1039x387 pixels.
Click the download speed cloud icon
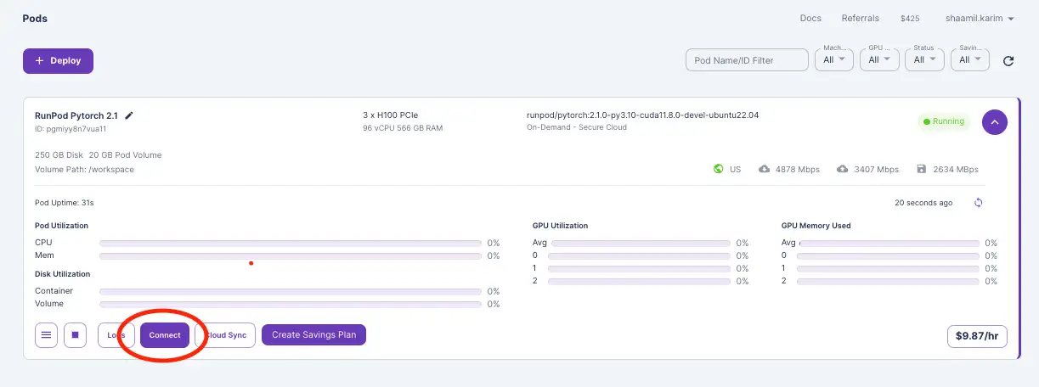[x=764, y=170]
